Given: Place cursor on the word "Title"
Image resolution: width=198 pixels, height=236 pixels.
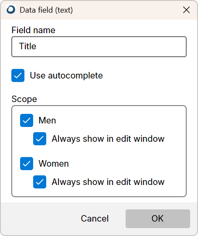Looking at the screenshot, I should (27, 46).
